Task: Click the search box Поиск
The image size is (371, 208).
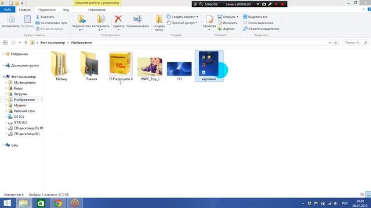Action: (355, 43)
